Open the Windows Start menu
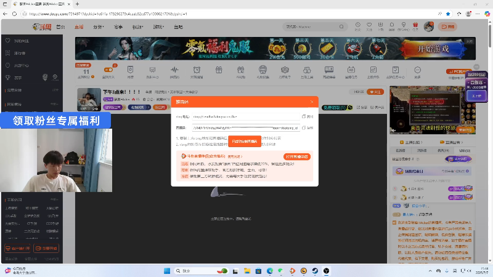This screenshot has width=493, height=277. (167, 271)
